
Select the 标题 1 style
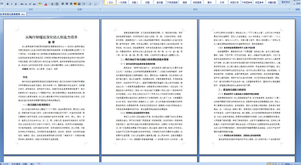[135, 2]
